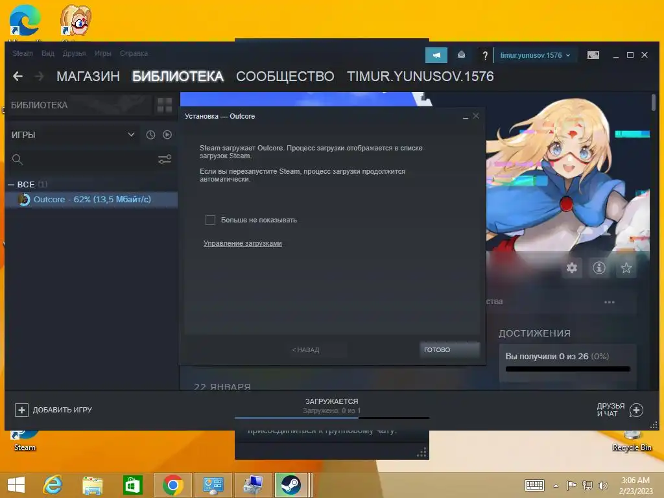664x498 pixels.
Task: Open the TIMUR.YUNUSOV.1576 profile tab
Action: [420, 77]
